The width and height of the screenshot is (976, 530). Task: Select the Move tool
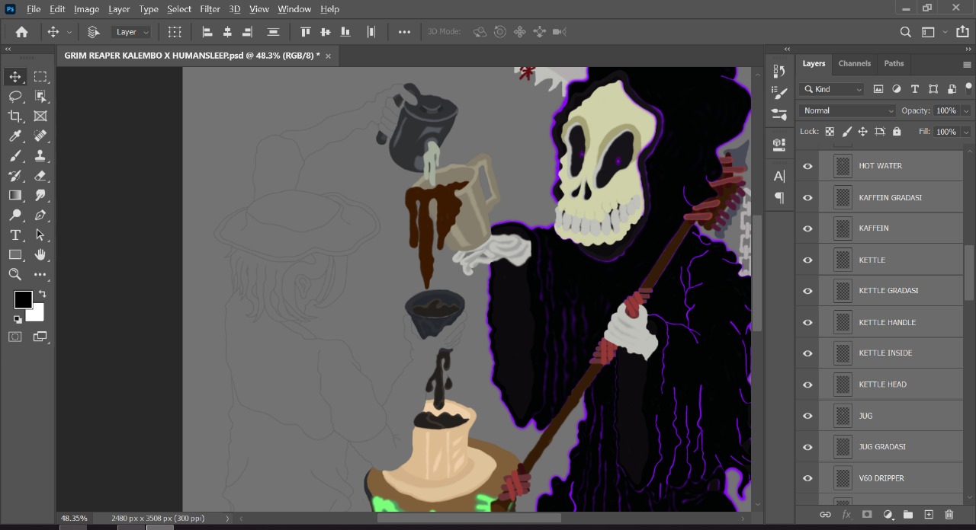15,76
